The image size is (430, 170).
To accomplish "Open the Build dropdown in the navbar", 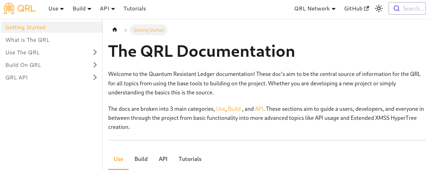I will (x=82, y=9).
